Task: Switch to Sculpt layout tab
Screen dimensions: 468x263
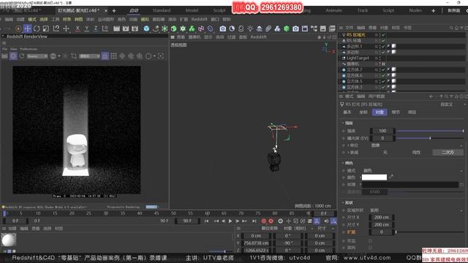Action: [219, 10]
